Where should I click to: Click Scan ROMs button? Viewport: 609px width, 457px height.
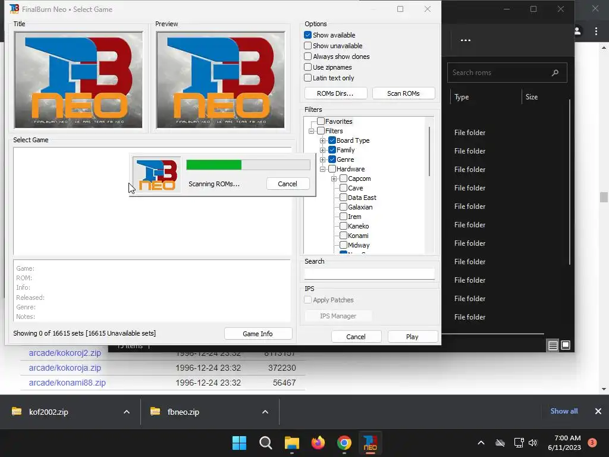pyautogui.click(x=403, y=93)
